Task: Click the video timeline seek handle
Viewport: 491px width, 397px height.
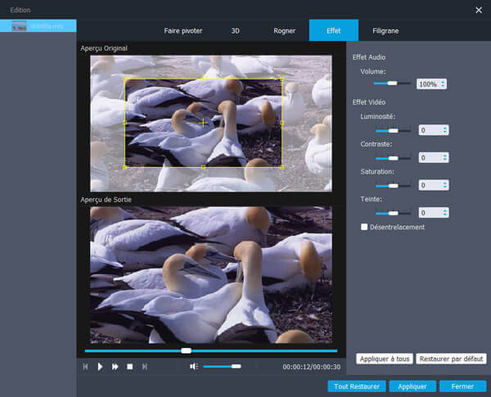Action: coord(186,350)
